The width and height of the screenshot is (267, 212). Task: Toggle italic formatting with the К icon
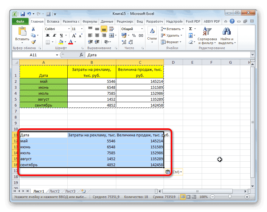pos(54,35)
